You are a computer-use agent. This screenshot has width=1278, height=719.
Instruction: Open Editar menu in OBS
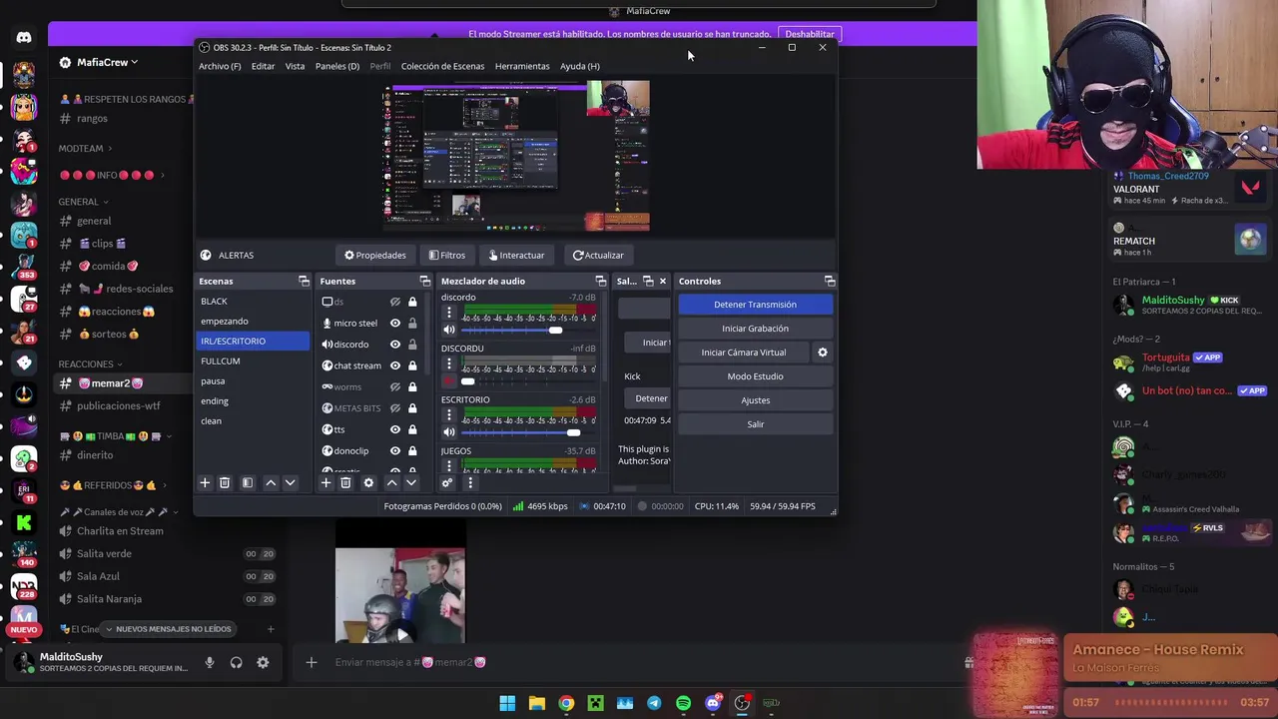point(263,66)
